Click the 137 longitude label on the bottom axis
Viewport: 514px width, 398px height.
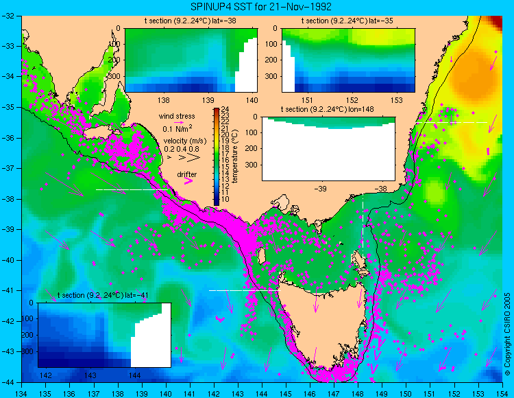coord(94,394)
